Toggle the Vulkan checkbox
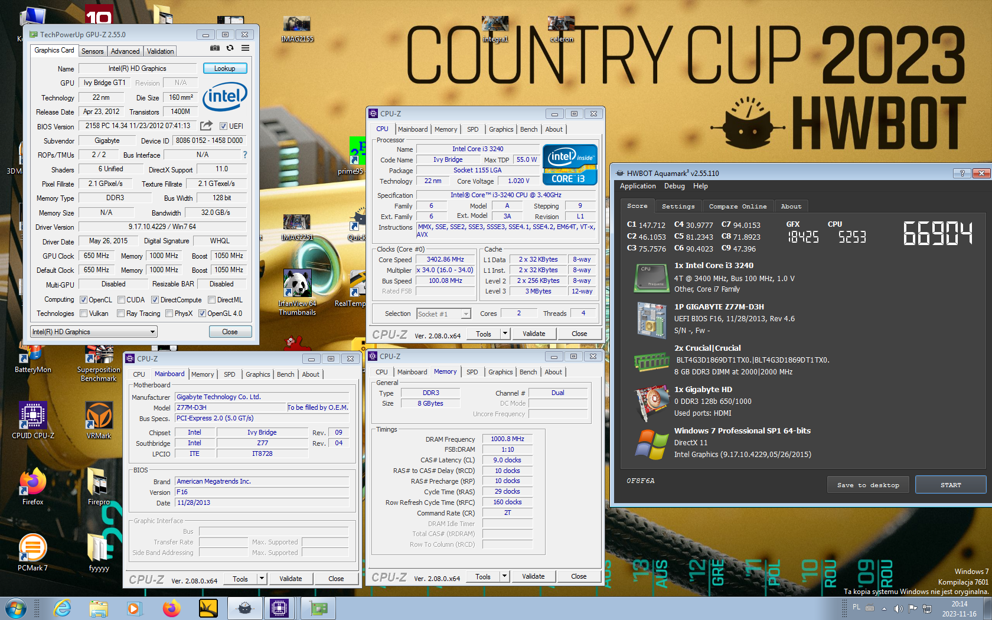This screenshot has width=992, height=620. click(83, 314)
